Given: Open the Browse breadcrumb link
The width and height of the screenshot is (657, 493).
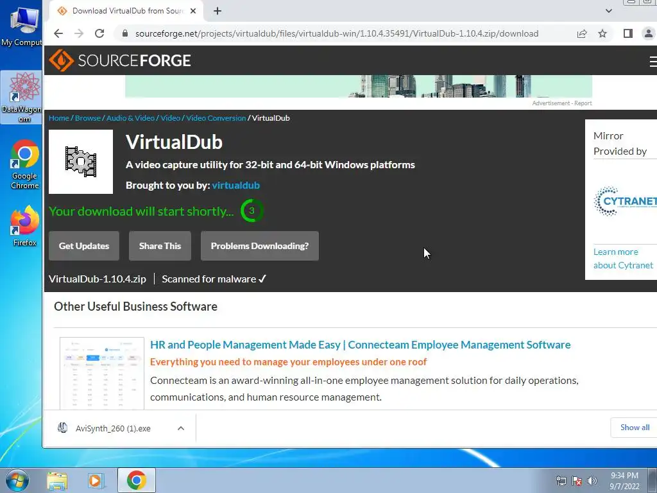Looking at the screenshot, I should pyautogui.click(x=87, y=118).
